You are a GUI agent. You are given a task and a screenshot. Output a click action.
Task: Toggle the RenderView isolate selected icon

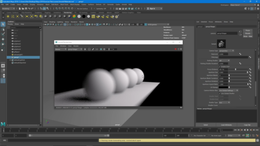coord(85,49)
